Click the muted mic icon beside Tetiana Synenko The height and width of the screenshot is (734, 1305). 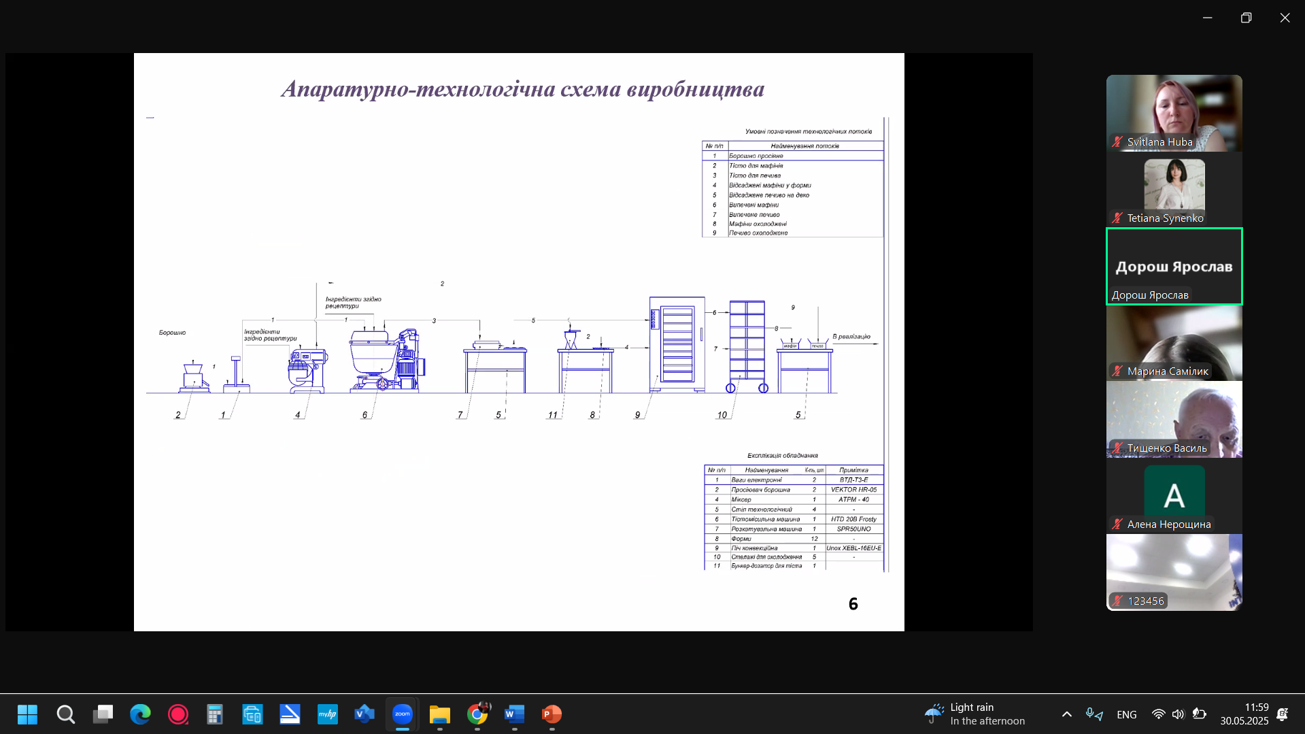click(1117, 218)
